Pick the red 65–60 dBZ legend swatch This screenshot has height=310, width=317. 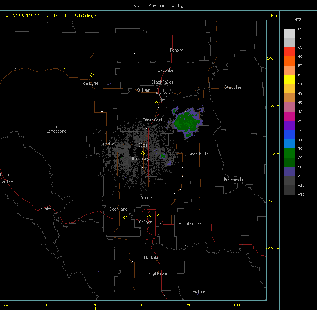(x=289, y=52)
